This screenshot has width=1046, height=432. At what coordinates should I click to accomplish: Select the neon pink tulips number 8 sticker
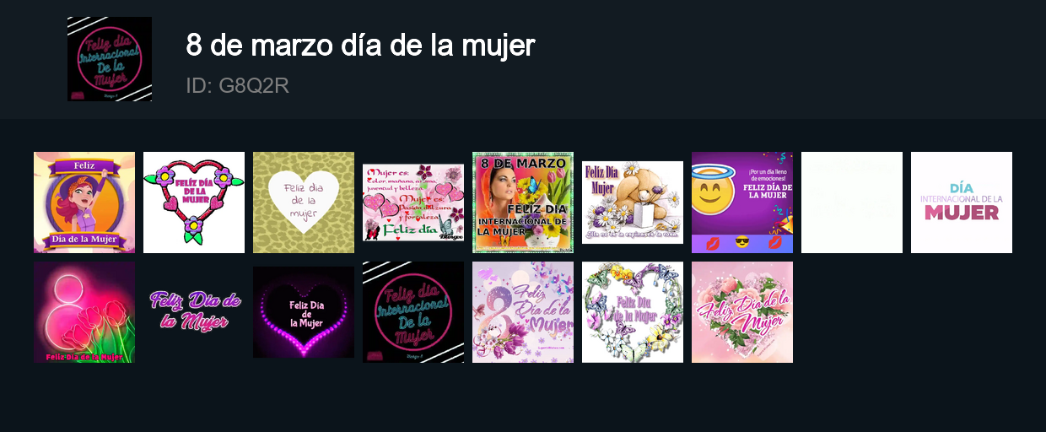(x=84, y=312)
